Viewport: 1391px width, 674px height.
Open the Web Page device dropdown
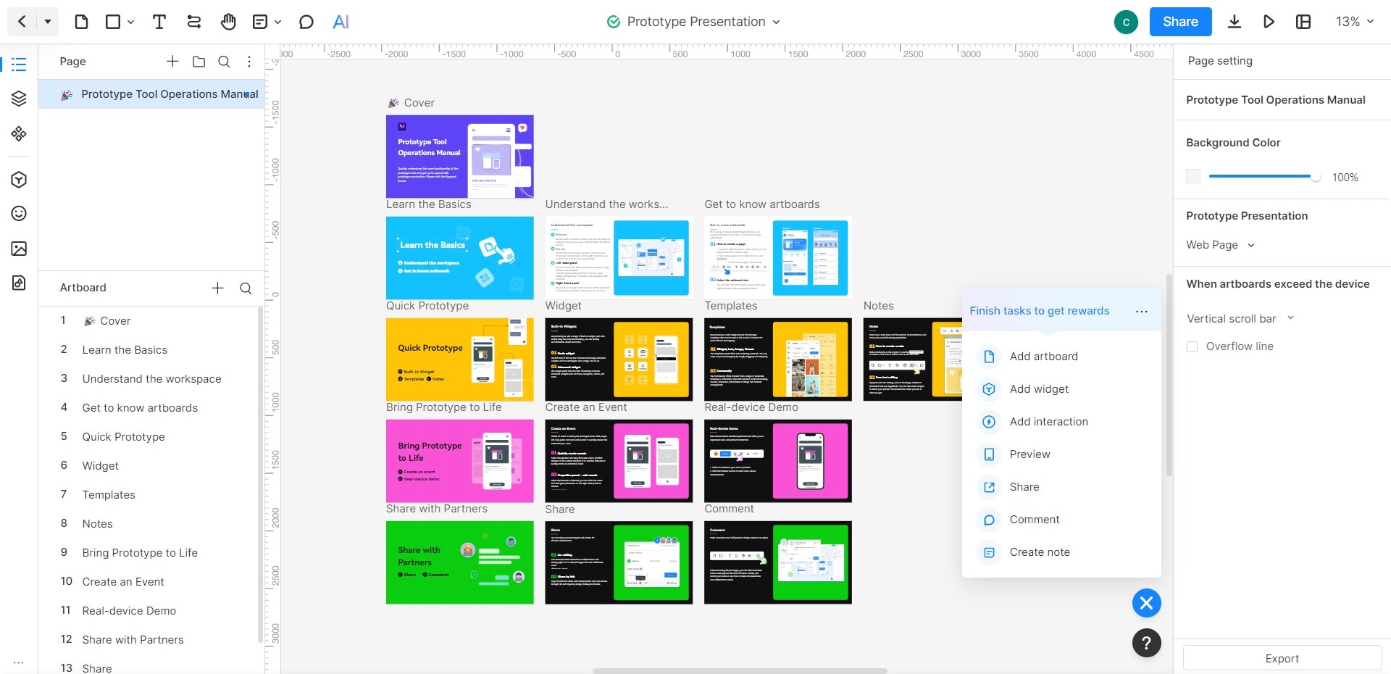(1221, 245)
